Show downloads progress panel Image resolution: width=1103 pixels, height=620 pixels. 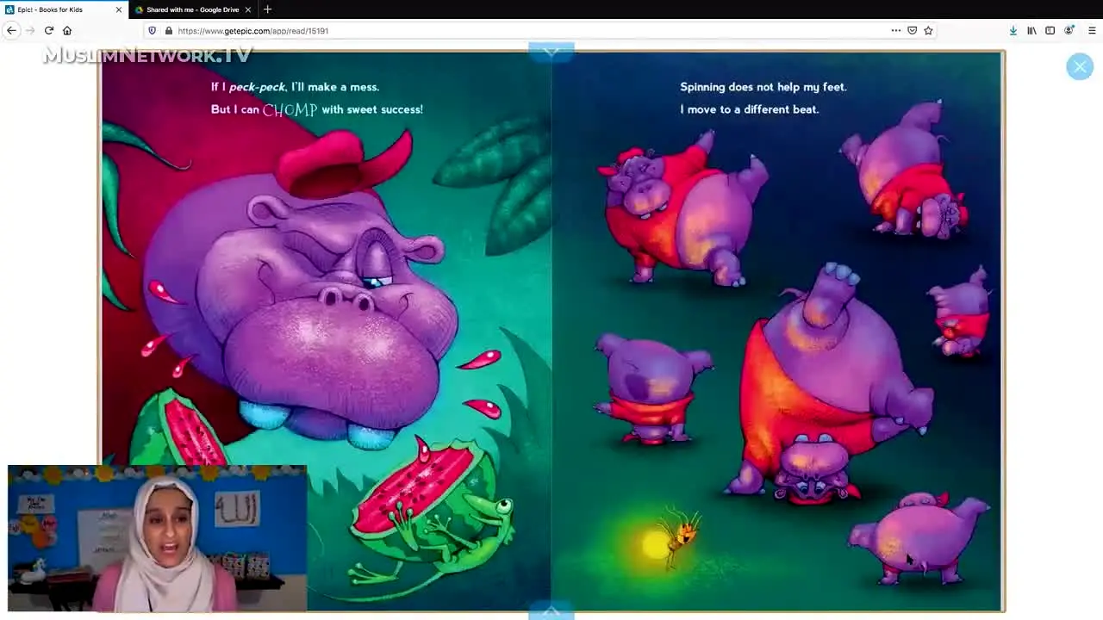1013,30
